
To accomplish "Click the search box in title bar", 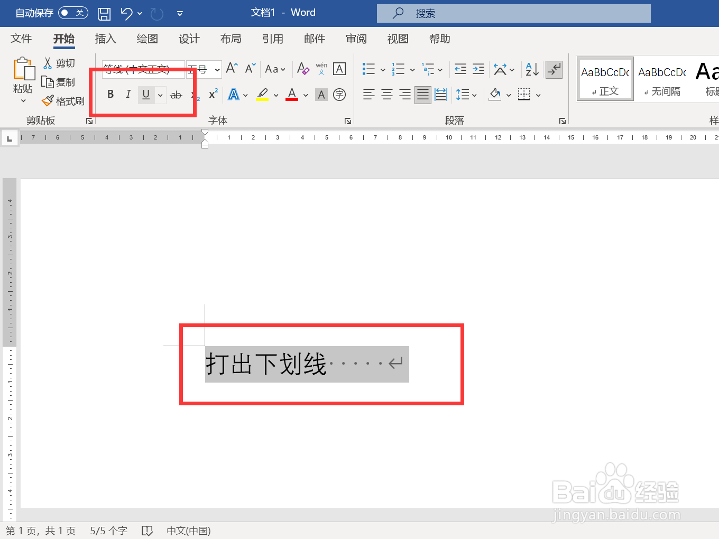I will coord(514,13).
